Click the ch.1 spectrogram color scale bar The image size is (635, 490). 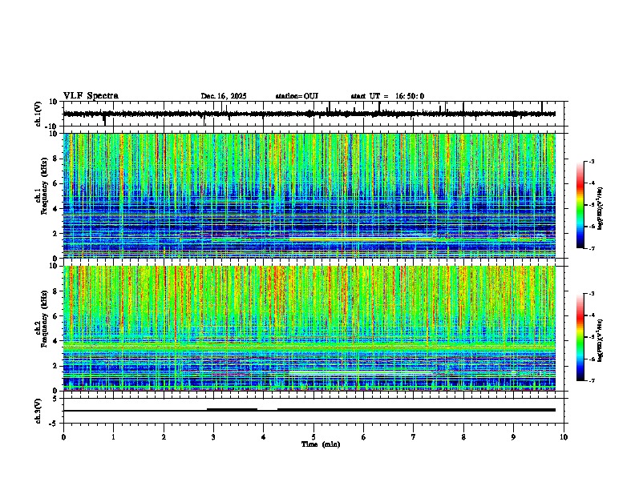(580, 205)
